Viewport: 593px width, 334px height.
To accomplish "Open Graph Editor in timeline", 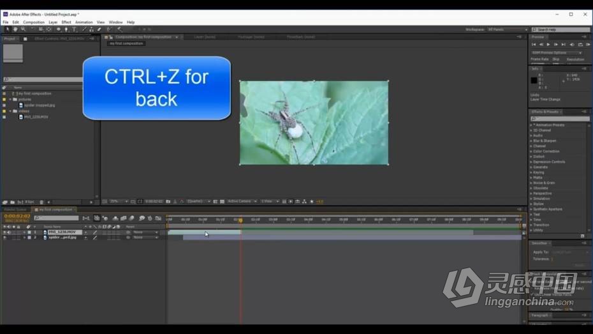I will click(x=159, y=218).
